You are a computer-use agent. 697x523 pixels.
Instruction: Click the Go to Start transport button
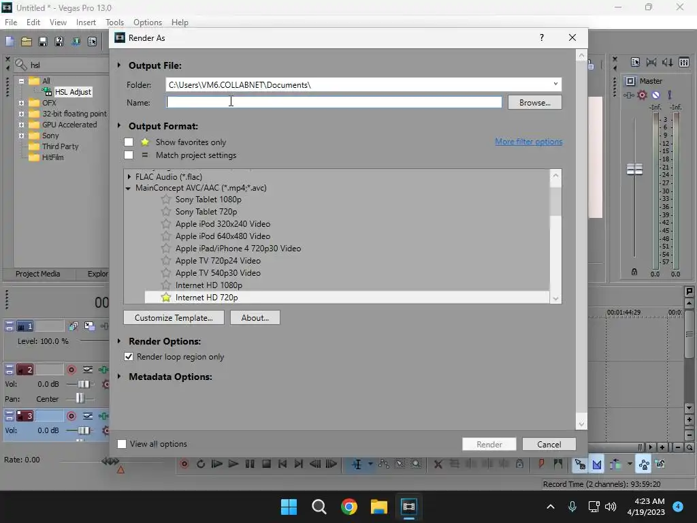pos(282,464)
